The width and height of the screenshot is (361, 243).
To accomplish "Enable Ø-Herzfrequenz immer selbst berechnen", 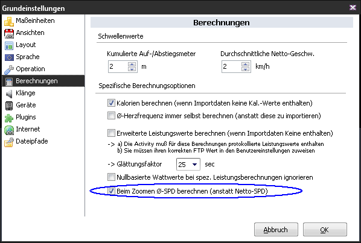I will (111, 115).
